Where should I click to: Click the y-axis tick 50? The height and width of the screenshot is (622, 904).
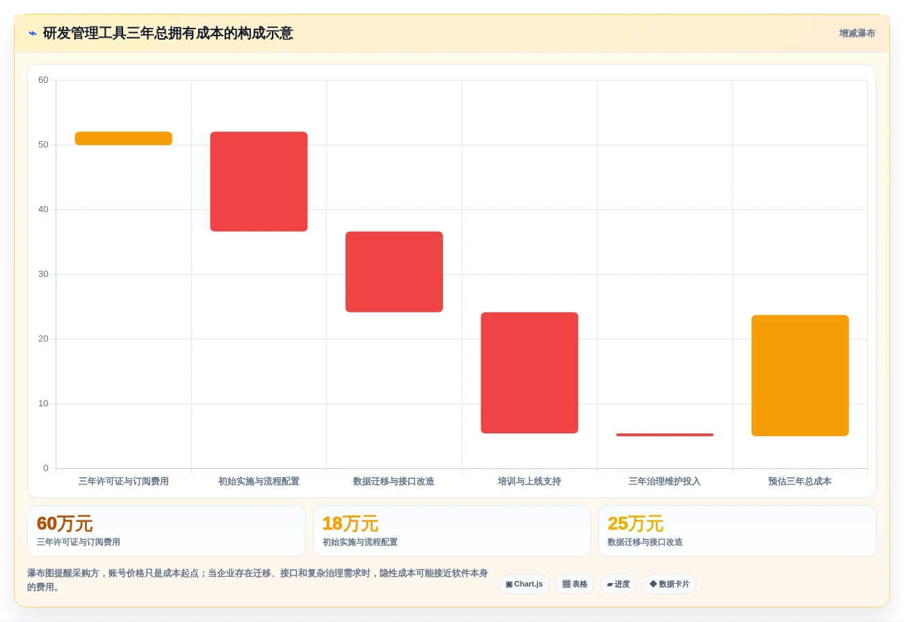(x=43, y=145)
